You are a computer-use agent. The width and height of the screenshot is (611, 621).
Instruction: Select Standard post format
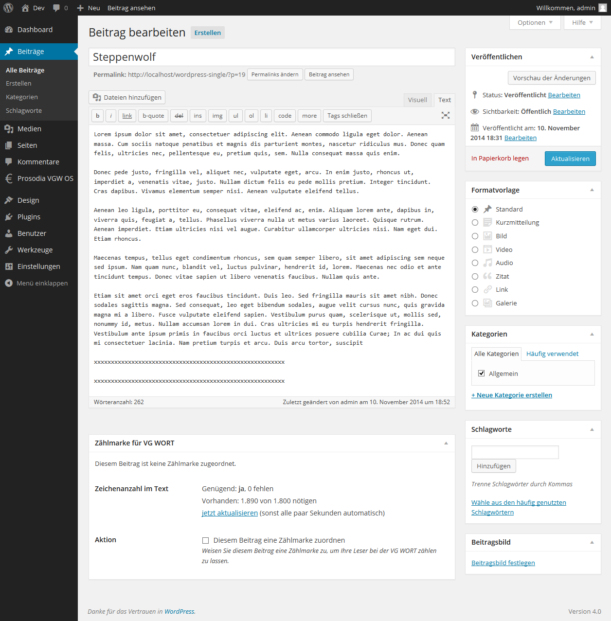click(475, 209)
